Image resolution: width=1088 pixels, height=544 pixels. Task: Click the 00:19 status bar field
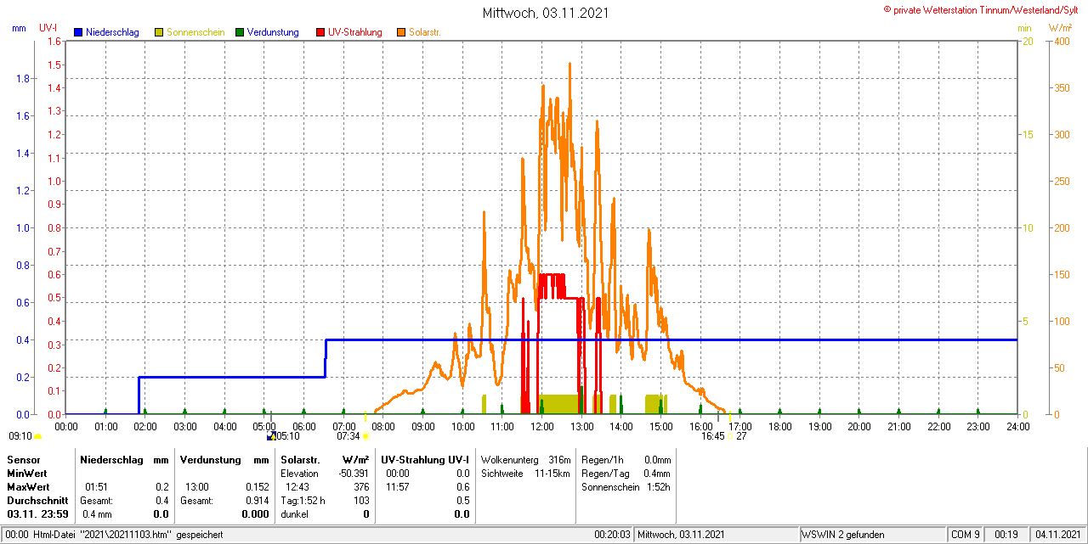[x=1007, y=535]
